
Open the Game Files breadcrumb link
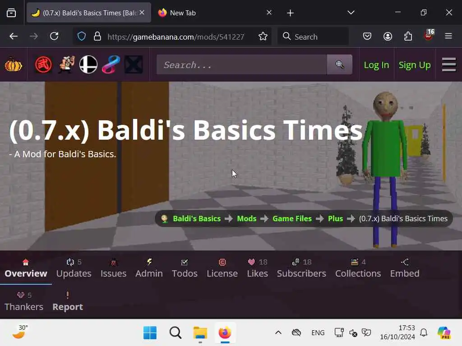[292, 219]
